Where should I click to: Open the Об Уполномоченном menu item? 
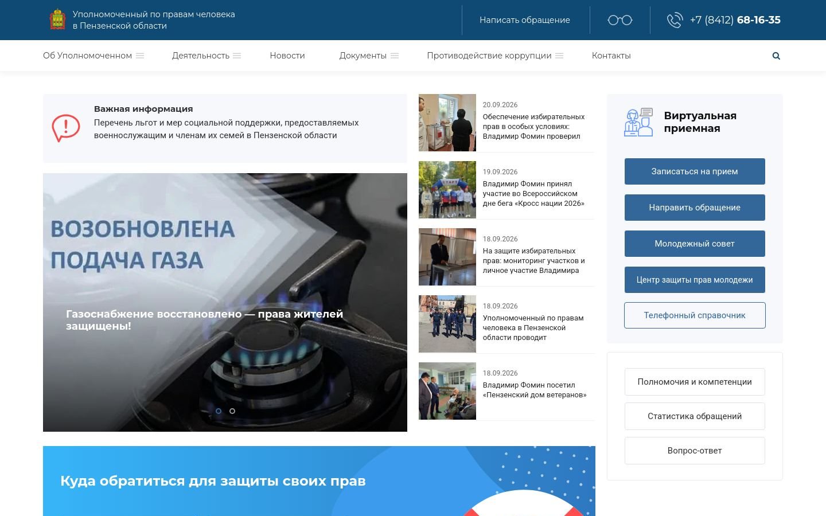(x=87, y=56)
